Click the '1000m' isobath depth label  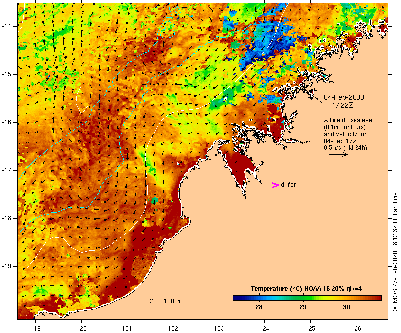pyautogui.click(x=173, y=301)
